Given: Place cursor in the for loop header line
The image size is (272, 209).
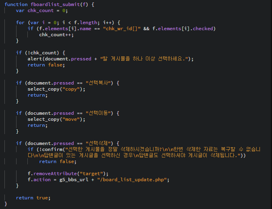Looking at the screenshot, I should click(x=68, y=23).
